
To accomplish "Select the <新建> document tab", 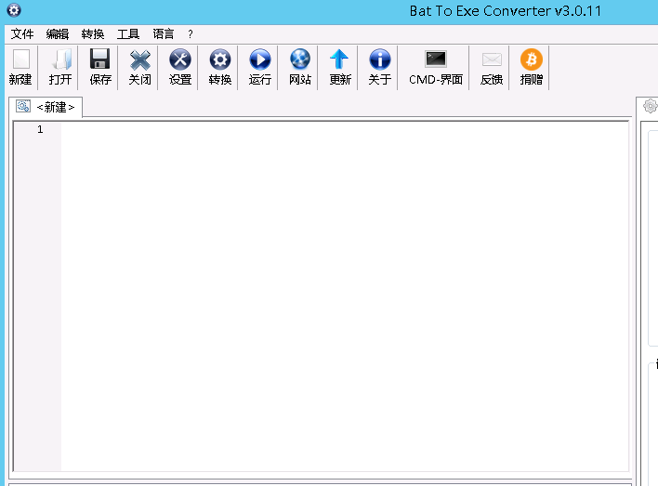I will (x=46, y=107).
